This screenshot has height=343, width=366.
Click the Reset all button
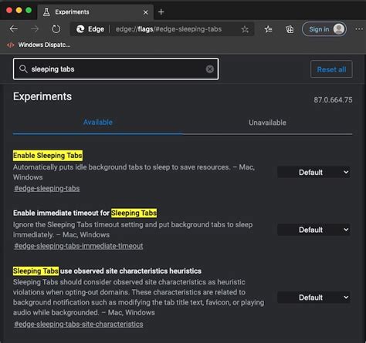(x=331, y=69)
